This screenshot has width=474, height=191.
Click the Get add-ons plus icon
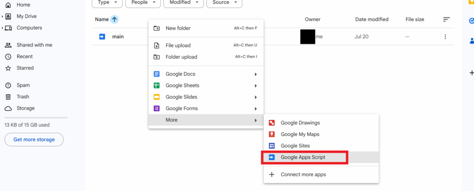(471, 72)
